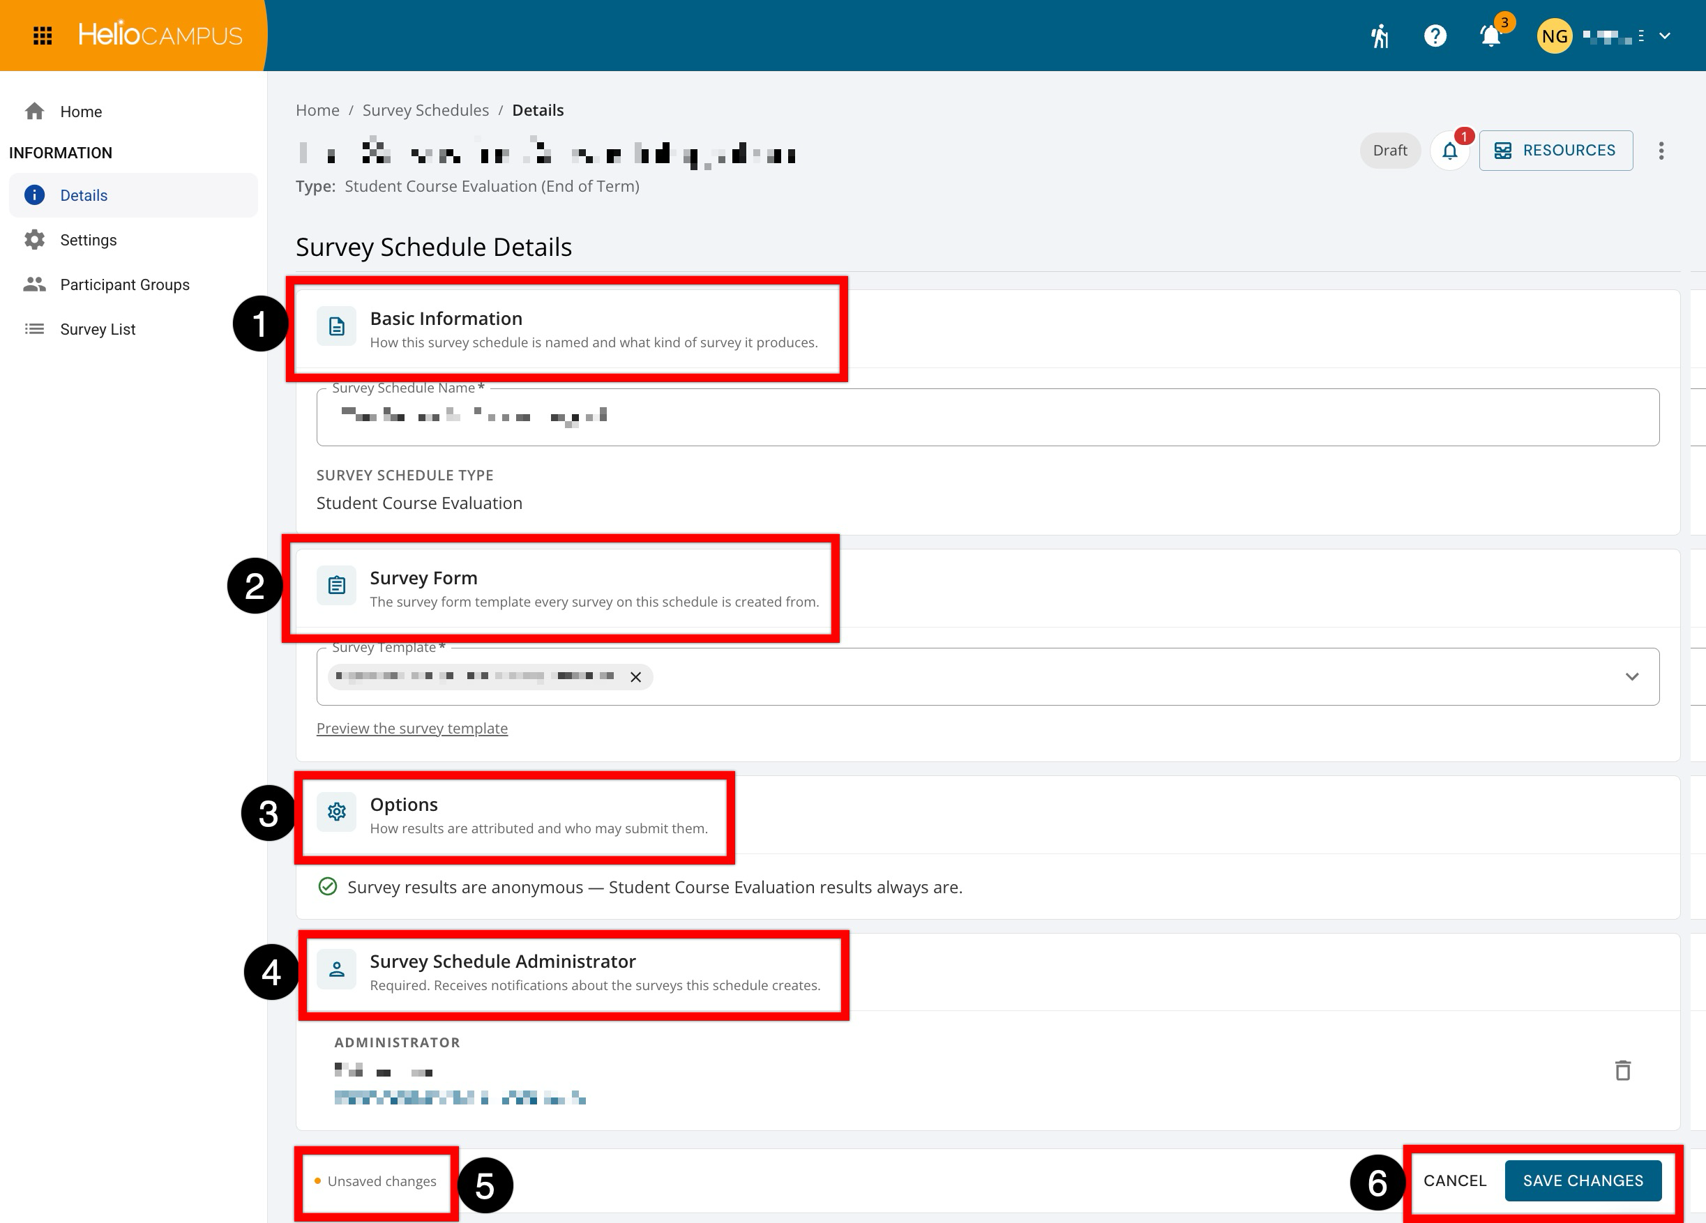Viewport: 1706px width, 1223px height.
Task: Click the anonymous results green checkmark icon
Action: (x=328, y=887)
